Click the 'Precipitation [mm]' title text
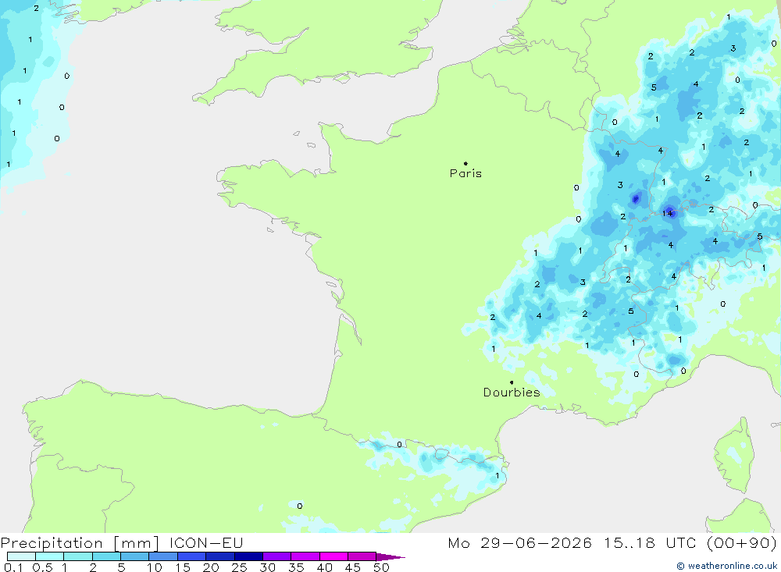 click(80, 543)
